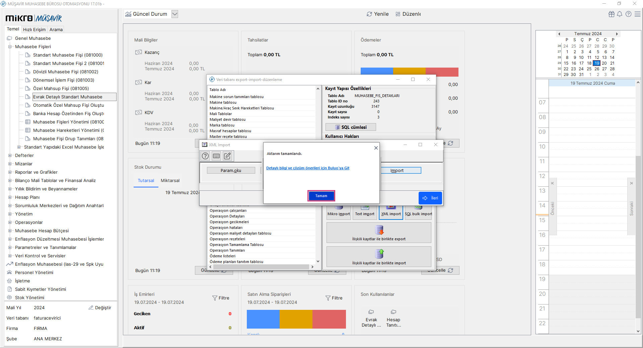The image size is (643, 348).
Task: Expand the Mizanlar tree node
Action: coord(10,164)
